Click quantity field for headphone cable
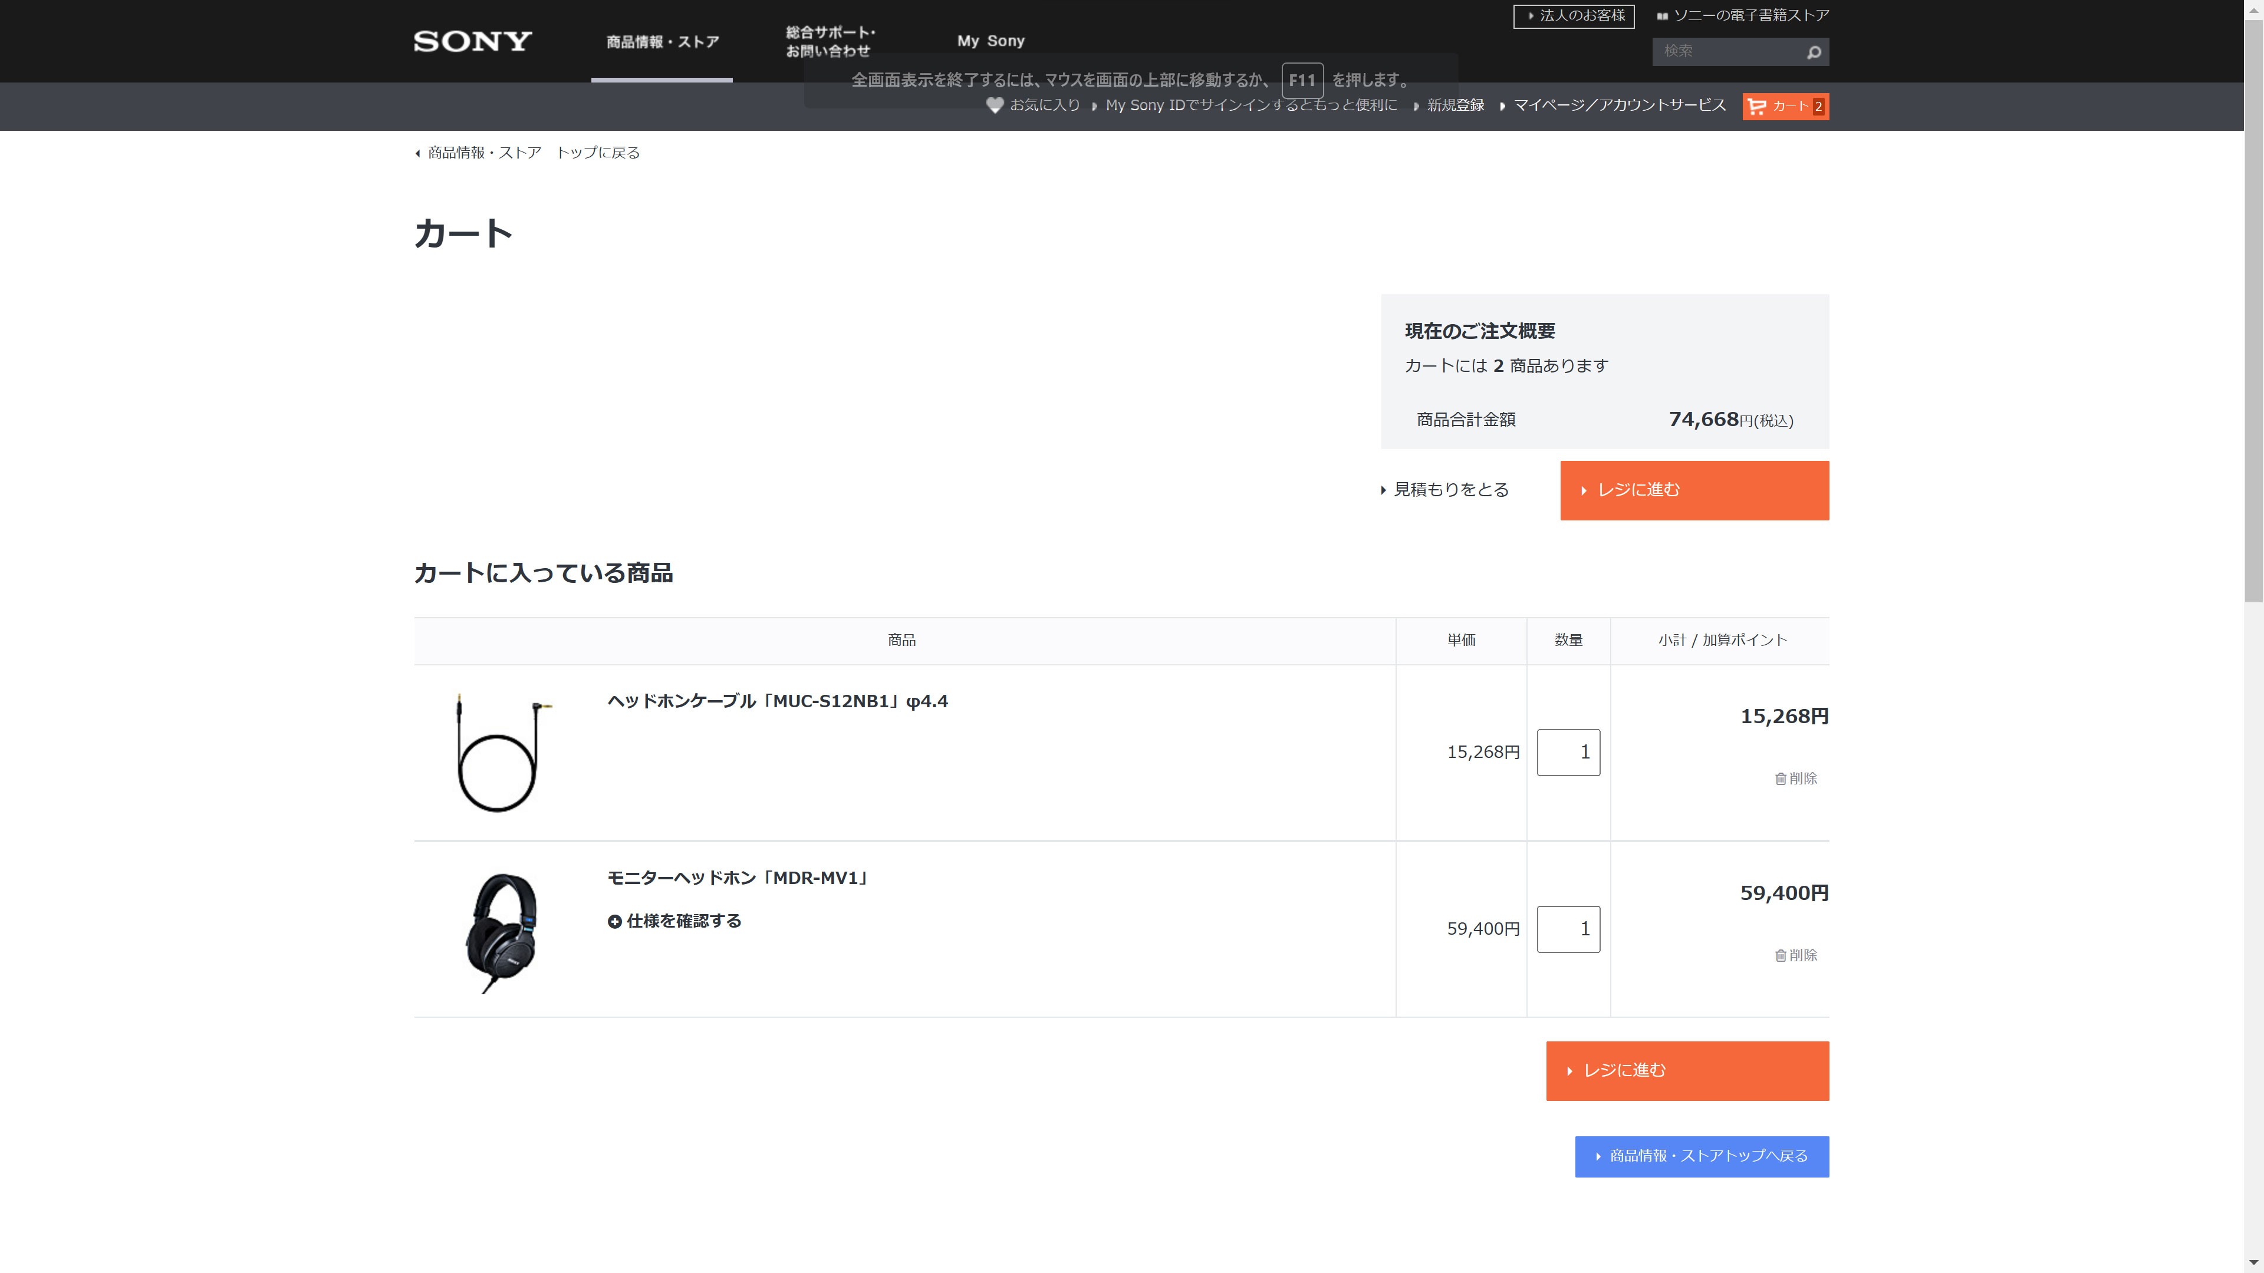The image size is (2264, 1273). click(1568, 753)
